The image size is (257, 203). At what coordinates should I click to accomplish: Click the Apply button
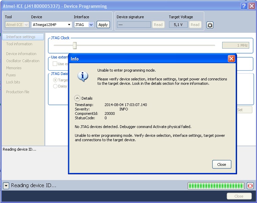(x=103, y=25)
